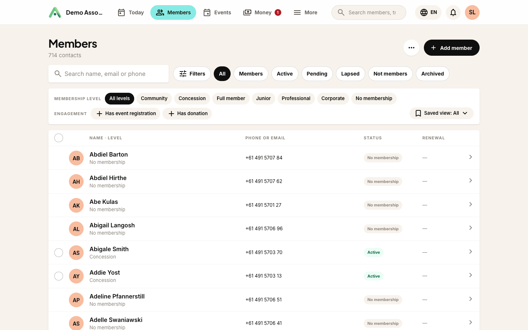The width and height of the screenshot is (528, 330).
Task: Click the sliders icon in Filters
Action: (183, 74)
